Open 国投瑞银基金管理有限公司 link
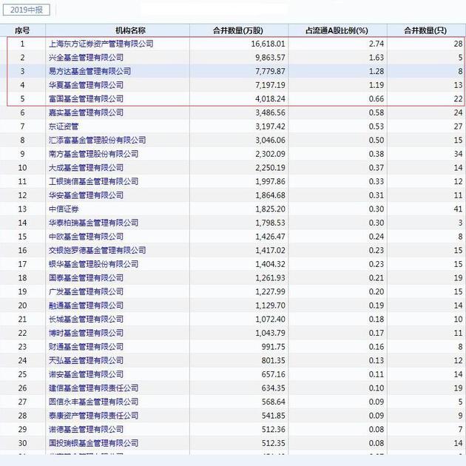Image resolution: width=466 pixels, height=466 pixels. click(94, 443)
